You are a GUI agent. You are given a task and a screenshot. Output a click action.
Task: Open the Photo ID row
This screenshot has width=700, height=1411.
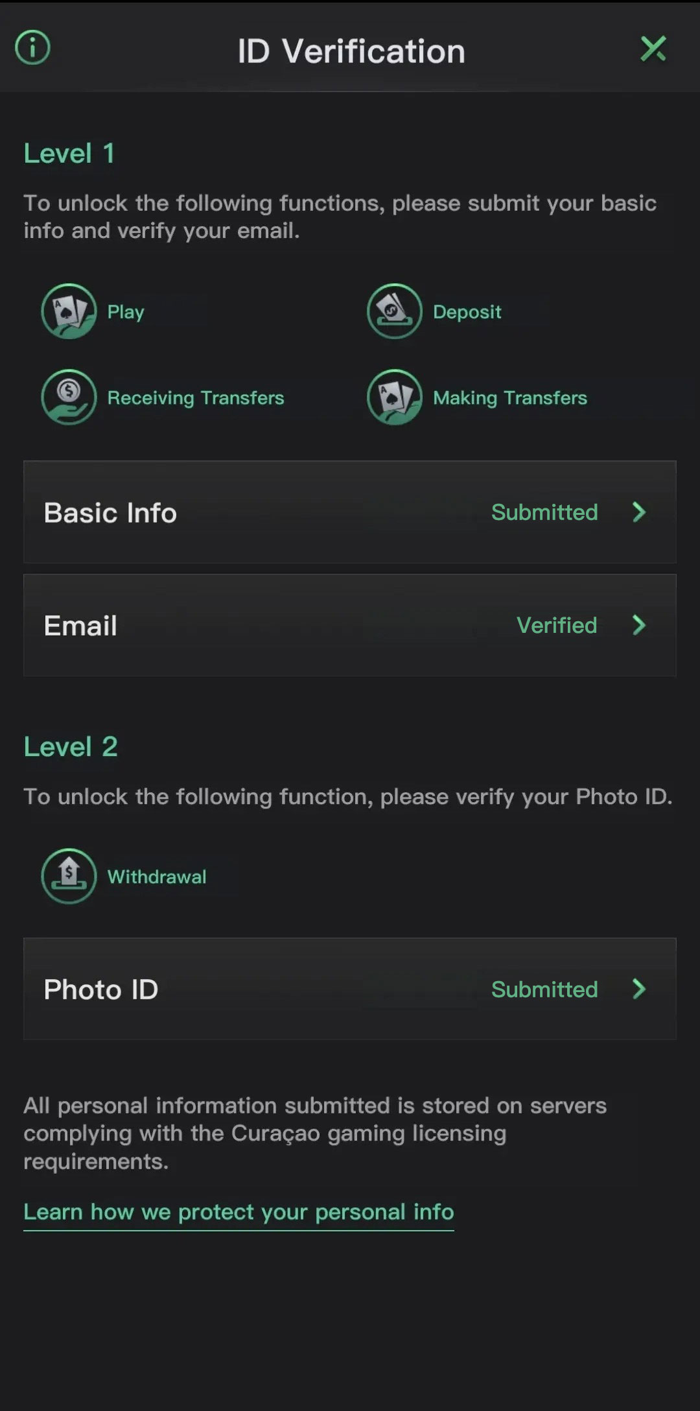350,989
